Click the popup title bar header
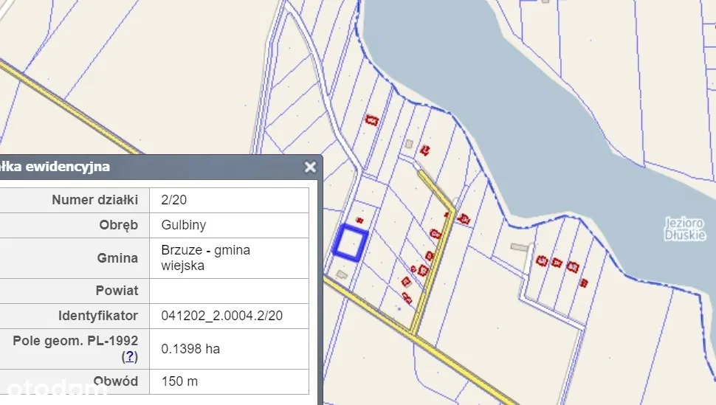 coord(148,167)
